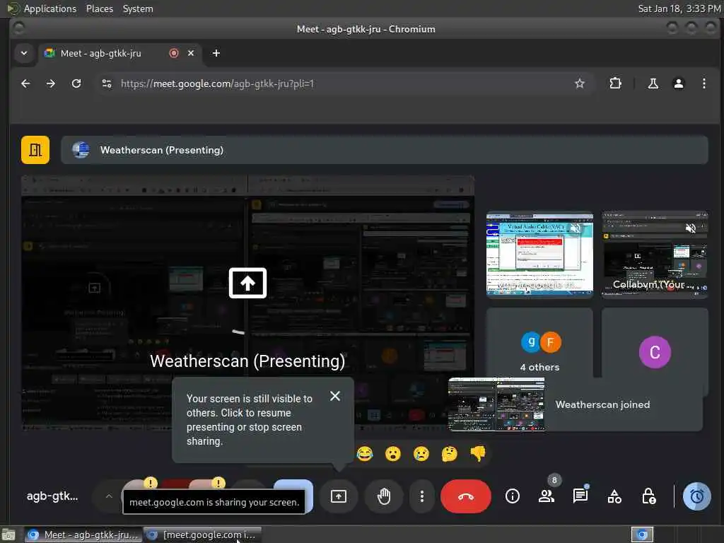
Task: Open the 4 others participants tile
Action: (539, 352)
